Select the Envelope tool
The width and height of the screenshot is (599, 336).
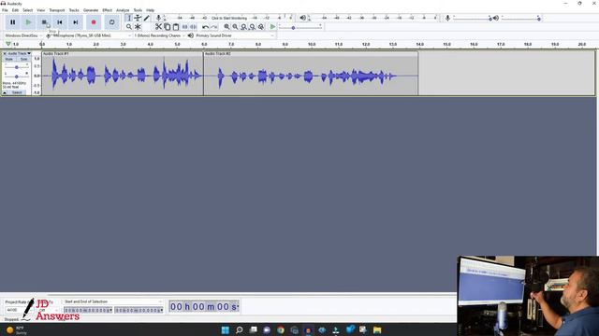point(138,18)
